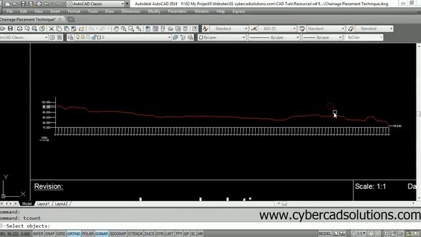Click the Publish icon

[x=34, y=28]
